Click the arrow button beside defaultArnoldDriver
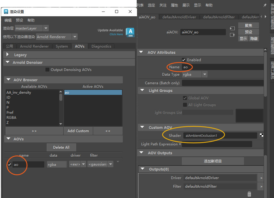 pyautogui.click(x=261, y=178)
